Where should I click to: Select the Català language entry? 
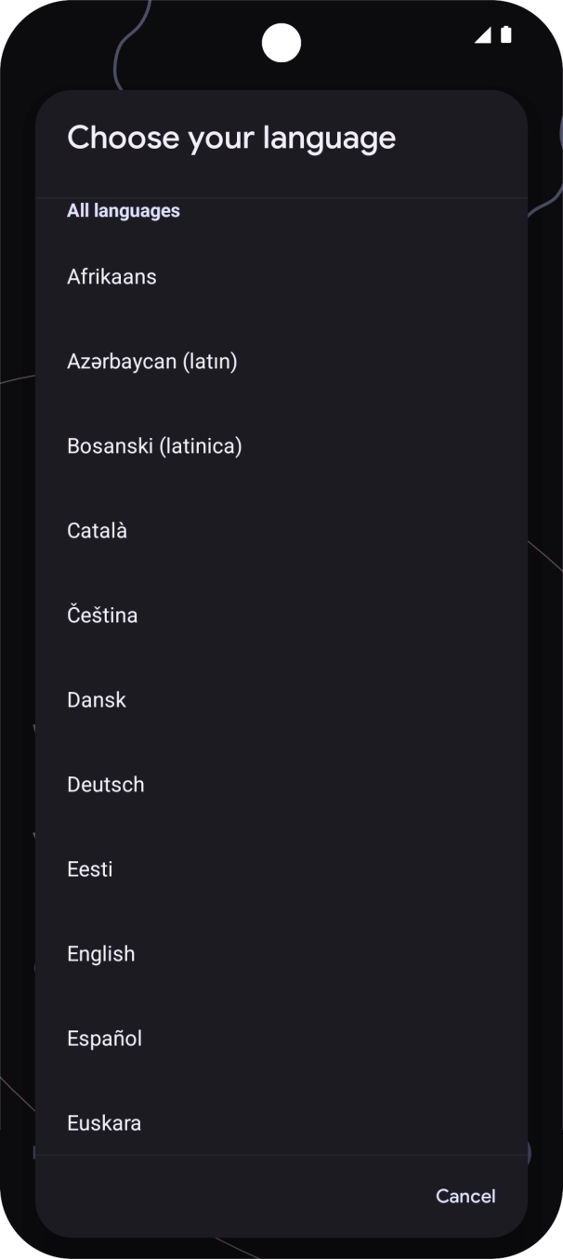coord(98,531)
